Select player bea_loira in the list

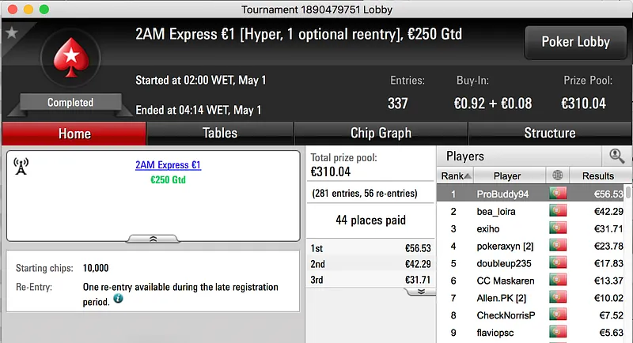(x=496, y=211)
